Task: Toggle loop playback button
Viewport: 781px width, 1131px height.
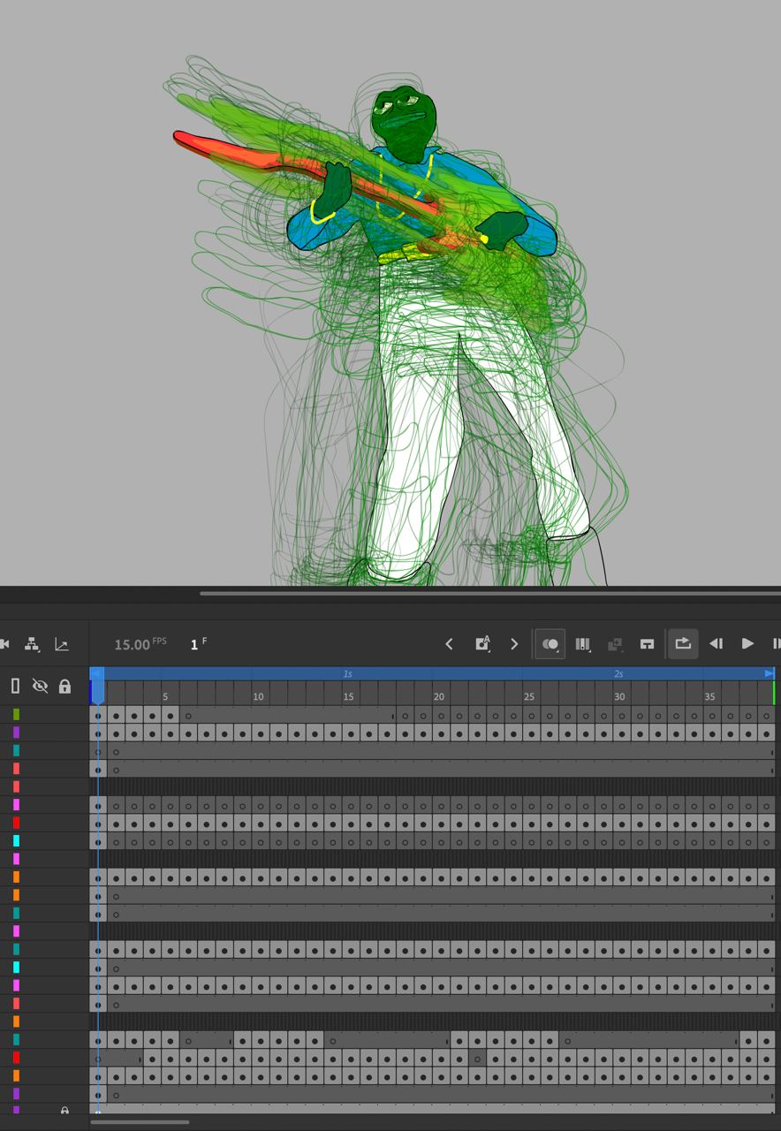Action: [683, 644]
